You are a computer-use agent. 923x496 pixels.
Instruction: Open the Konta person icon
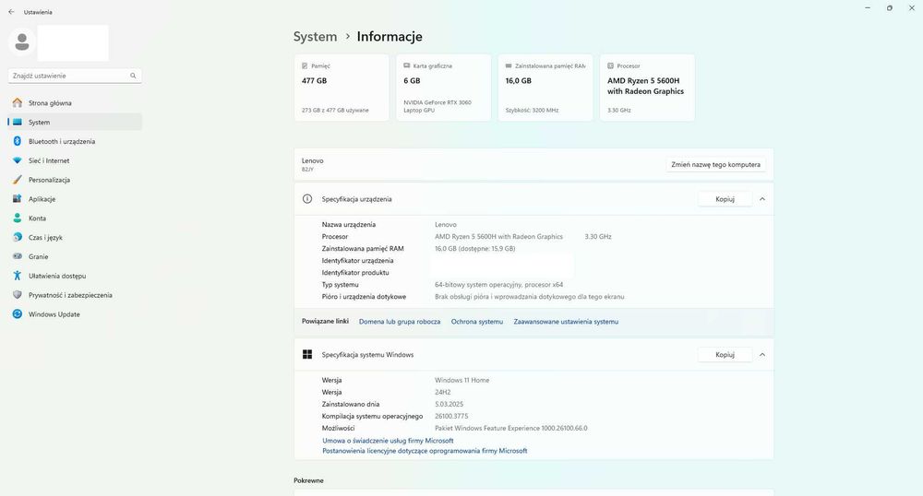17,218
